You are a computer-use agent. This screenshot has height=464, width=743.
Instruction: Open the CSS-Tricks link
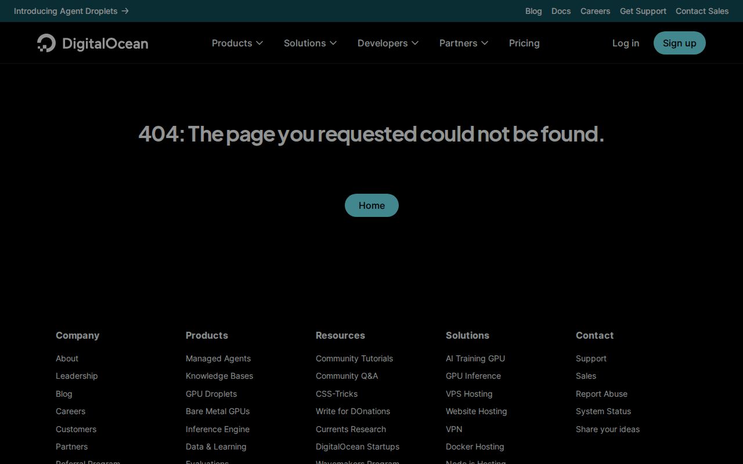click(337, 394)
